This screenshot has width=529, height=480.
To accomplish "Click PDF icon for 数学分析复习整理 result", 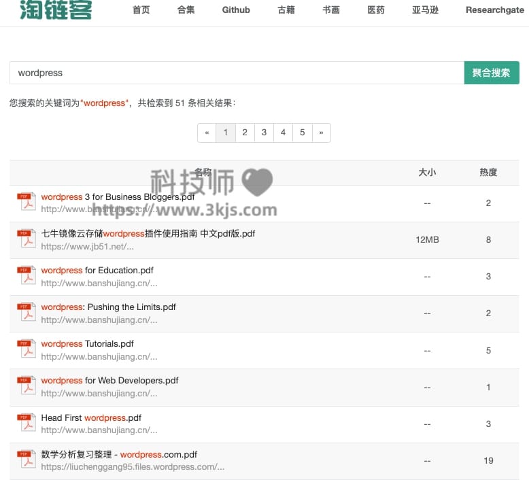I will [x=27, y=460].
